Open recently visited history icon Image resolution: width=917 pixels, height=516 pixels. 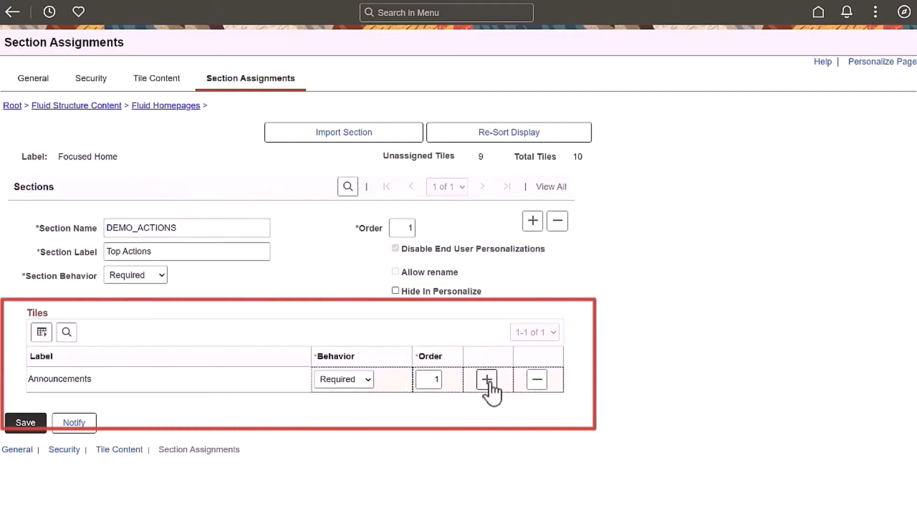tap(50, 11)
